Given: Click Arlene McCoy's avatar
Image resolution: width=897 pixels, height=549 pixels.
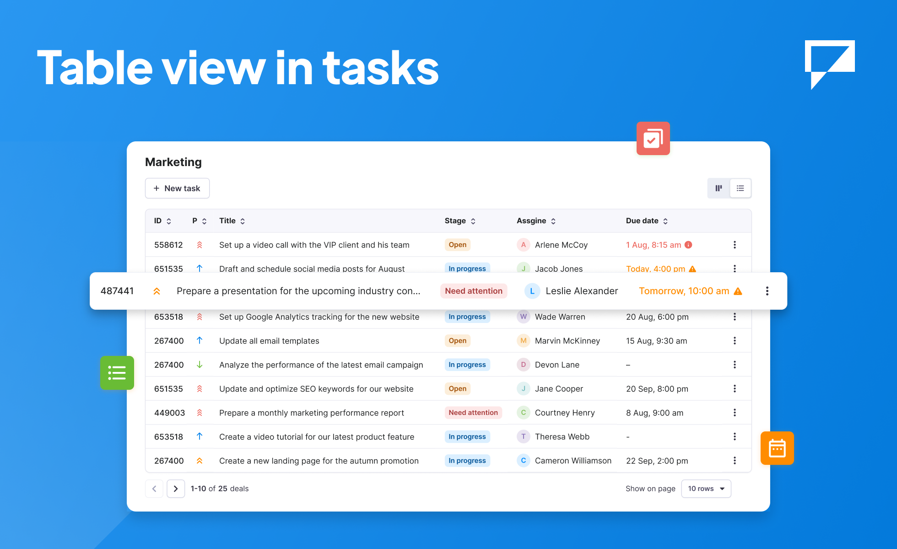Looking at the screenshot, I should (524, 245).
